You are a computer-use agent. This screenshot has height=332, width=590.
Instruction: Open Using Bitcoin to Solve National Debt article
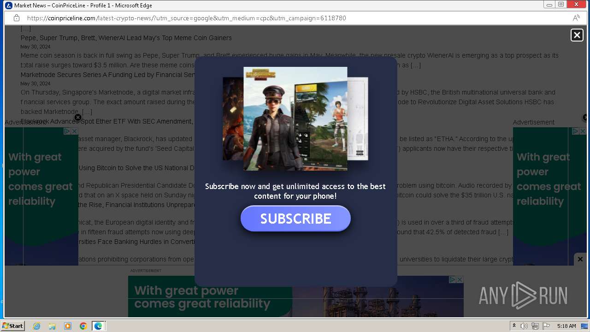[136, 168]
